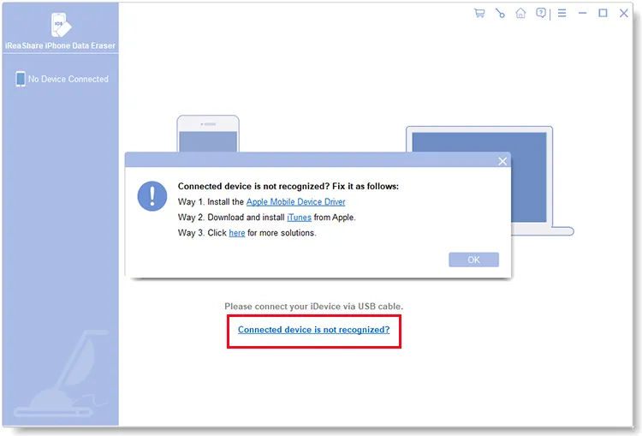Click the blue exclamation warning icon
Viewport: 642px width, 436px height.
[x=152, y=196]
